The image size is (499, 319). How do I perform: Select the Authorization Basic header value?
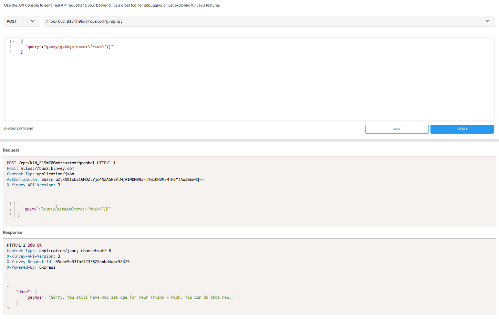click(129, 179)
